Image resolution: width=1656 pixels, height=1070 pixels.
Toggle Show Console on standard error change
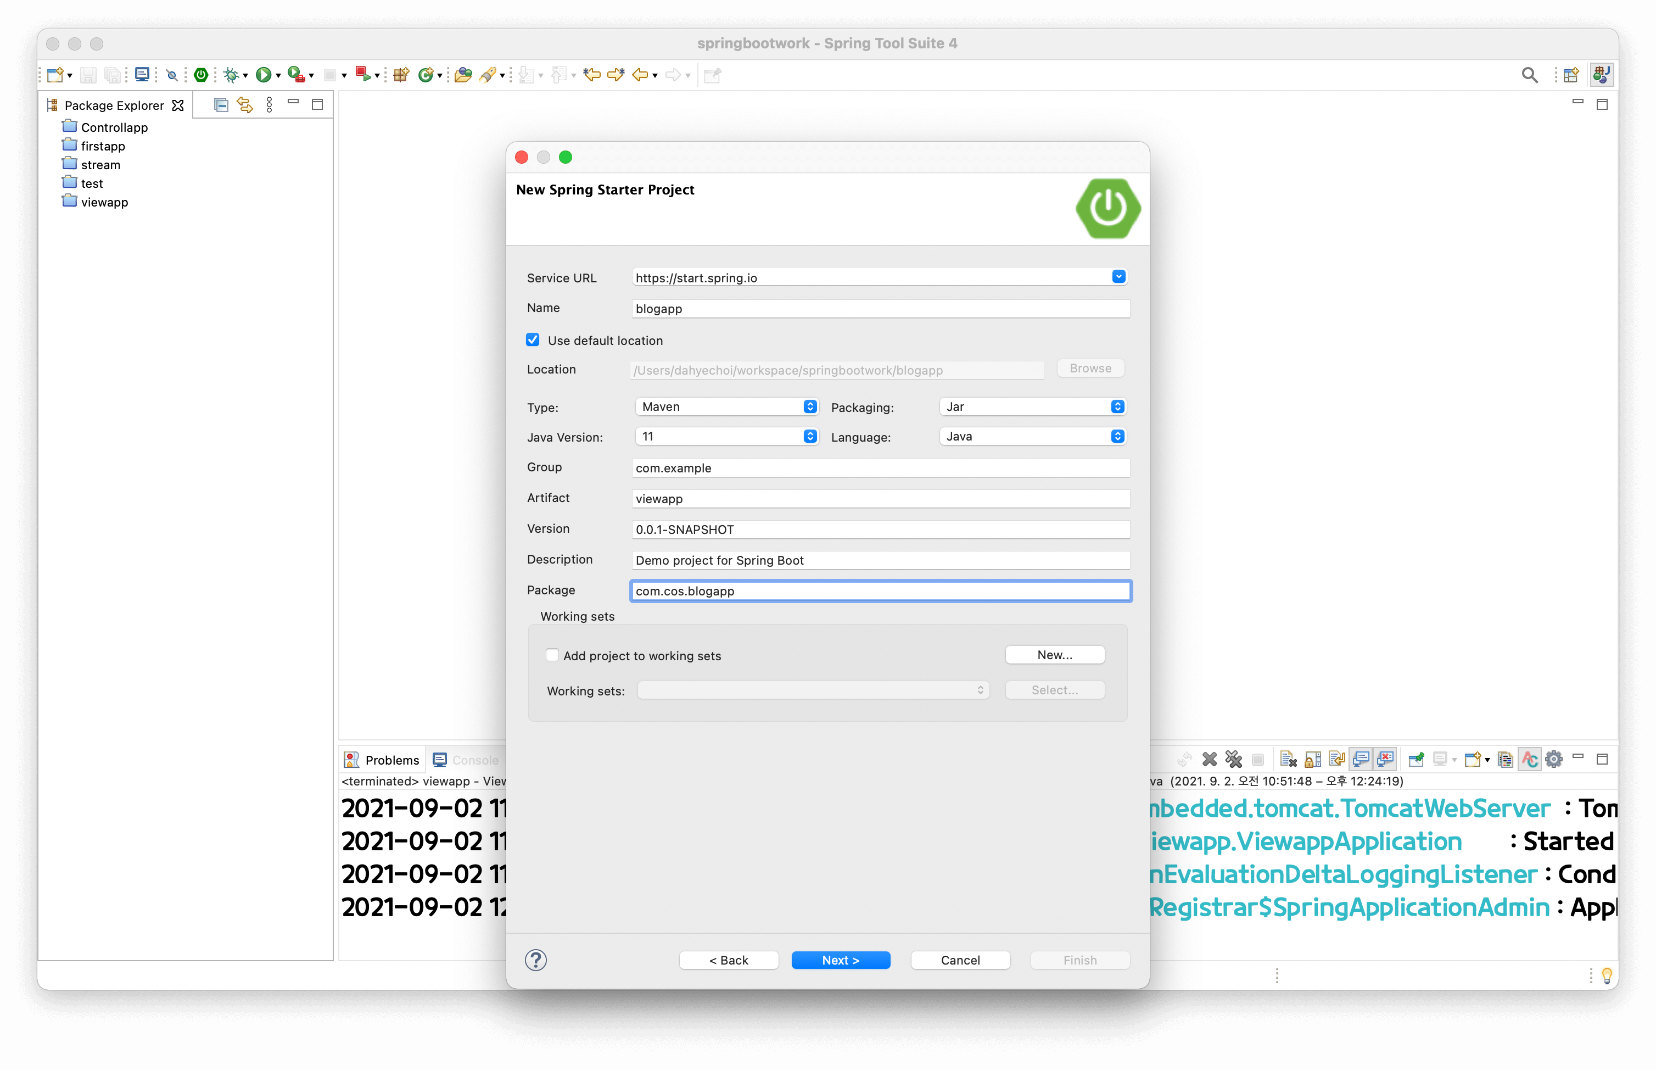pos(1385,760)
